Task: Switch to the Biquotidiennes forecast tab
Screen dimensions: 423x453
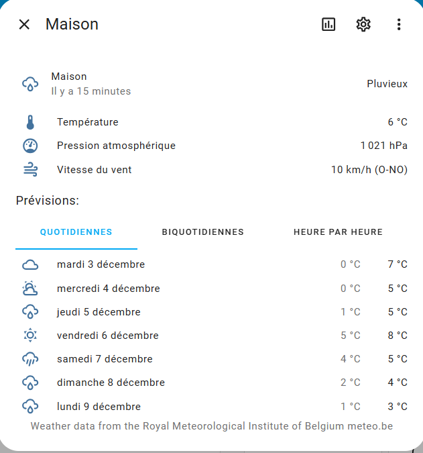Action: pyautogui.click(x=203, y=232)
